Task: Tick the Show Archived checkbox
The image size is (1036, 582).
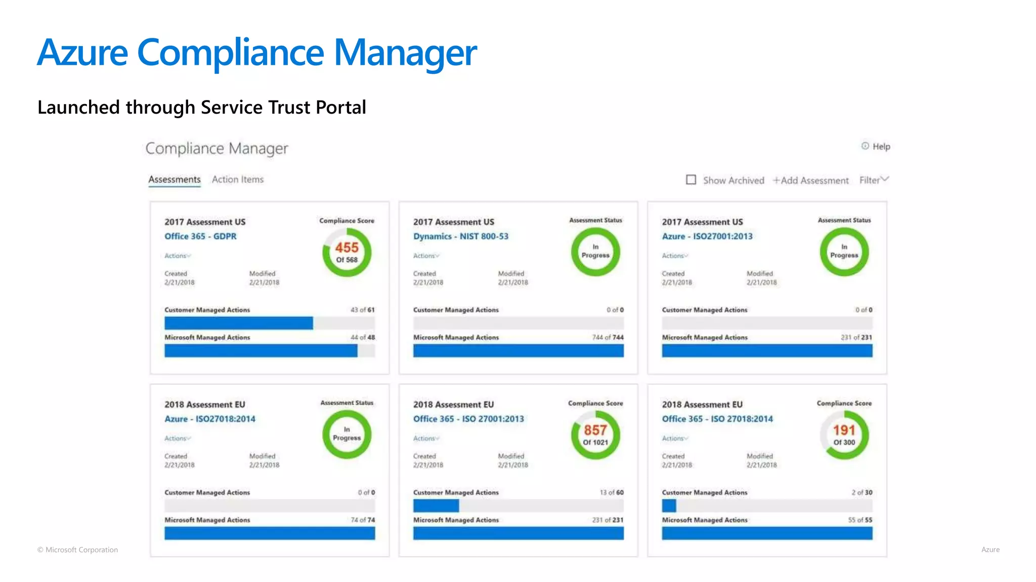Action: pos(690,180)
